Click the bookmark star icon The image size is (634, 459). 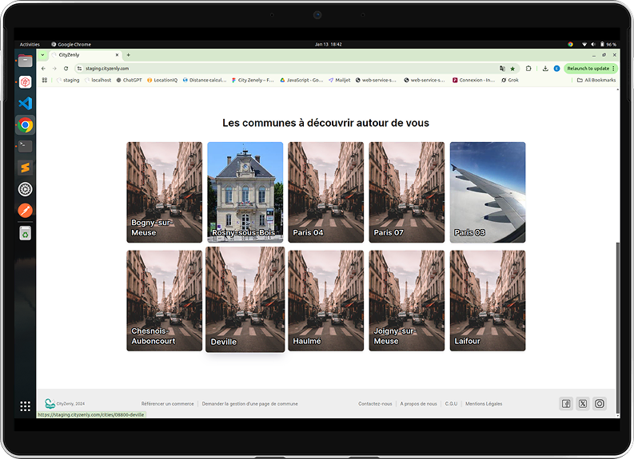(512, 69)
